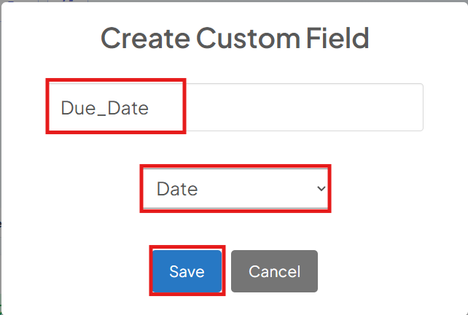Screen dimensions: 468x315
Task: Click the word Date inside the dropdown
Action: click(177, 189)
